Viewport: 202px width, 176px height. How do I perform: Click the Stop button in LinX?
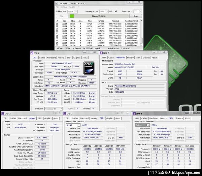(136, 16)
